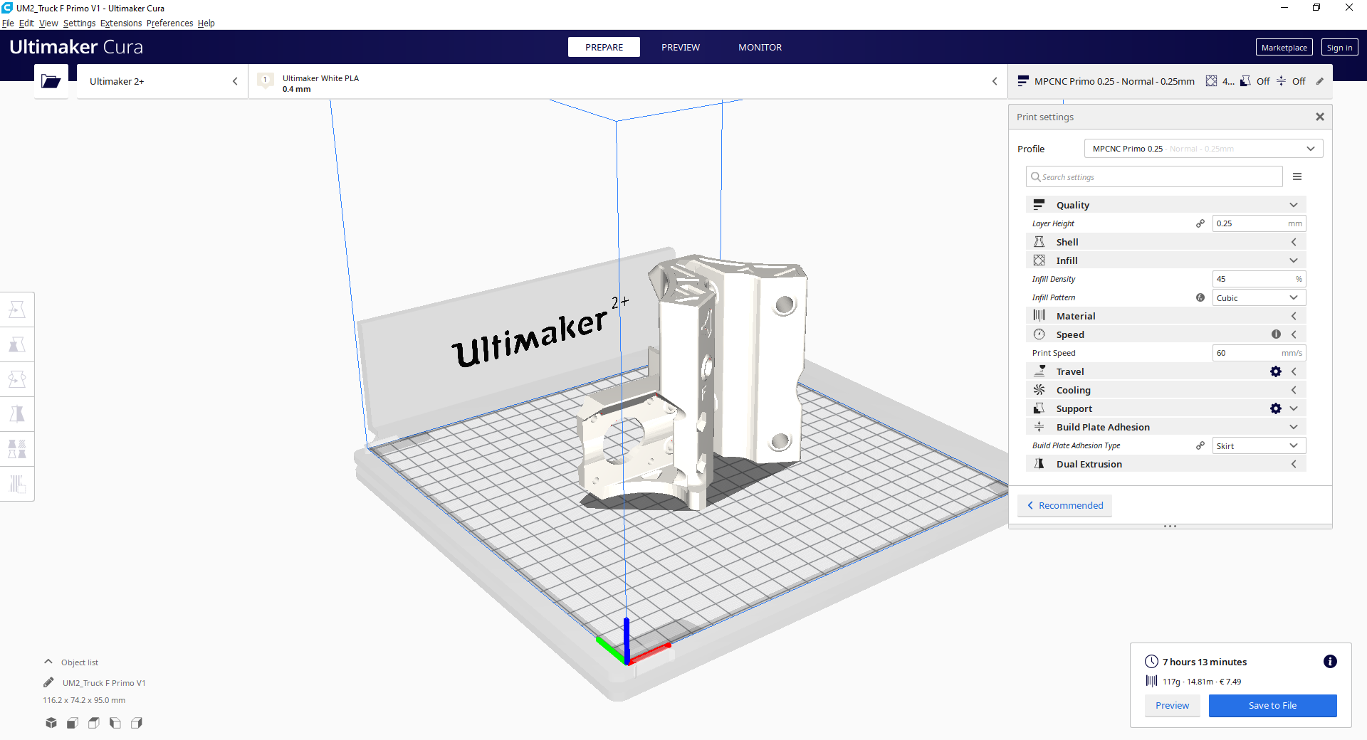Screen dimensions: 1367x740
Task: Click the pencil icon beside UM2_Truck F Primo V1
Action: click(48, 682)
